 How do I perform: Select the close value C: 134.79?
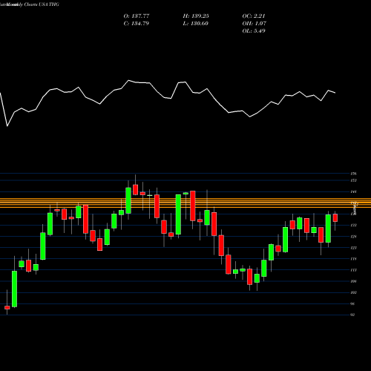tap(137, 24)
